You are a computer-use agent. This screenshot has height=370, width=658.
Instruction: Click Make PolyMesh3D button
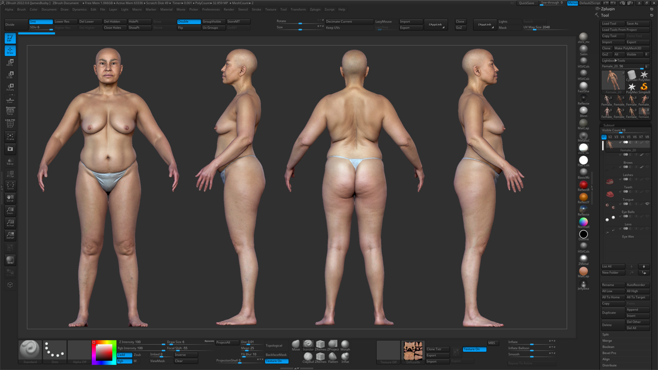point(631,48)
